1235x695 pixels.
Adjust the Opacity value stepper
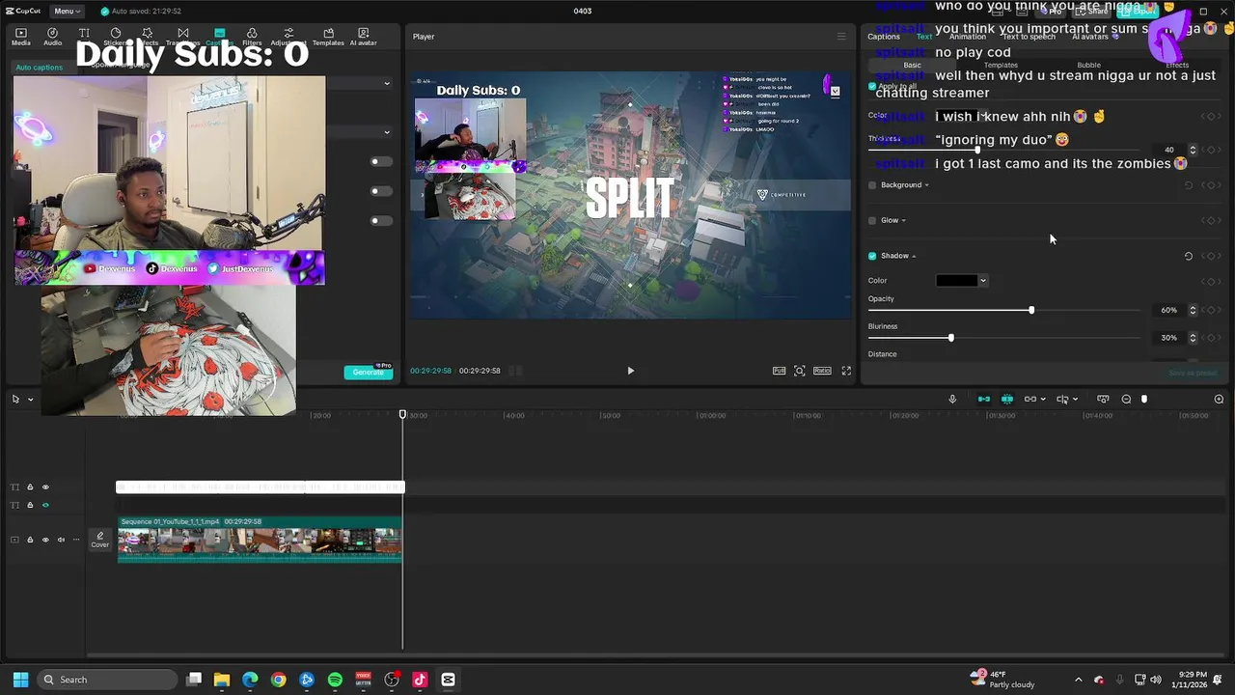tap(1193, 310)
